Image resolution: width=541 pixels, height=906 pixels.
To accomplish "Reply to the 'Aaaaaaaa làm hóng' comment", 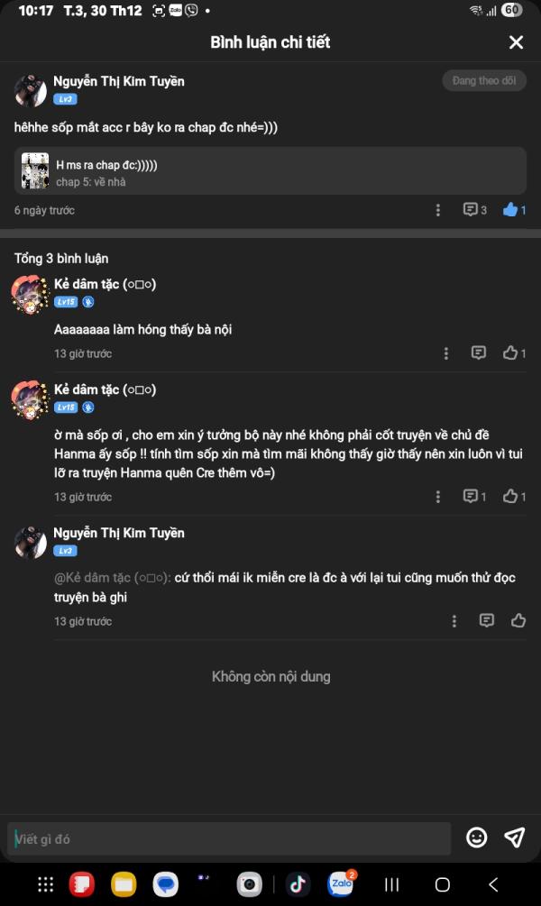I will pos(479,353).
